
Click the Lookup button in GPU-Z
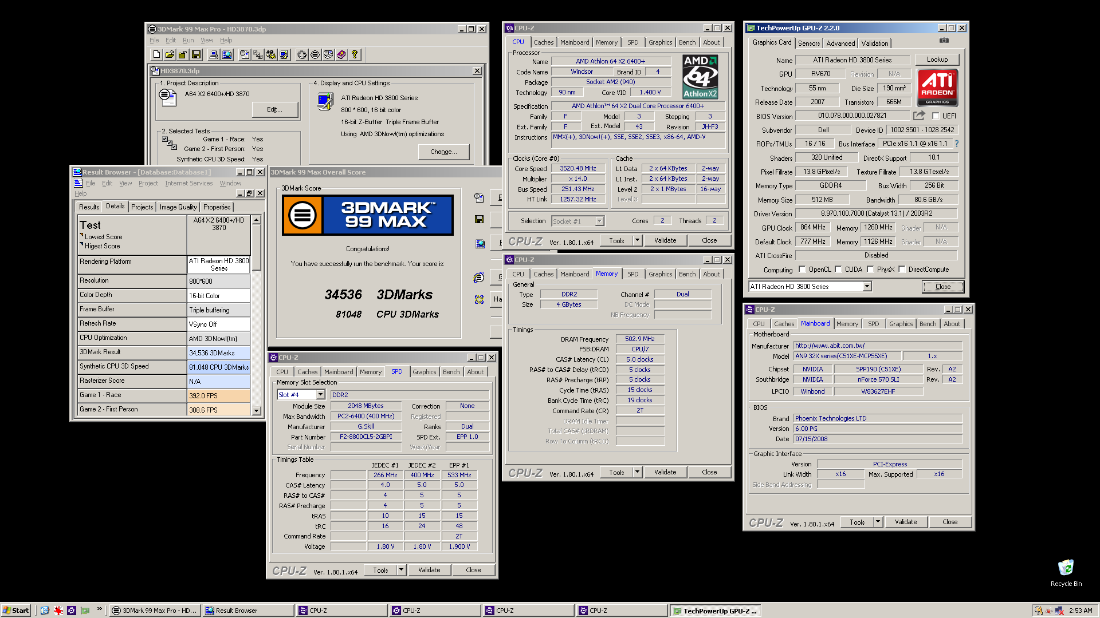(937, 60)
